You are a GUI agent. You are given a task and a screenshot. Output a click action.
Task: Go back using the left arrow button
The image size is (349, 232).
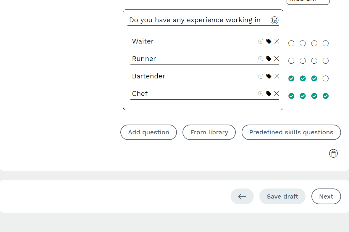pyautogui.click(x=242, y=196)
